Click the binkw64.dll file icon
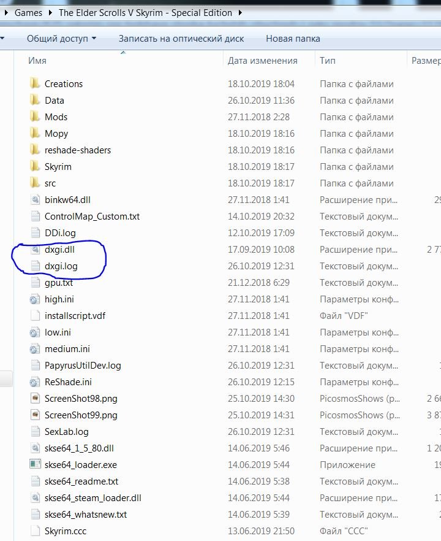This screenshot has width=441, height=541. pyautogui.click(x=35, y=199)
